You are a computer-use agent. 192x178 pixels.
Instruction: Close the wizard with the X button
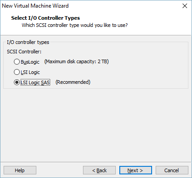185,6
